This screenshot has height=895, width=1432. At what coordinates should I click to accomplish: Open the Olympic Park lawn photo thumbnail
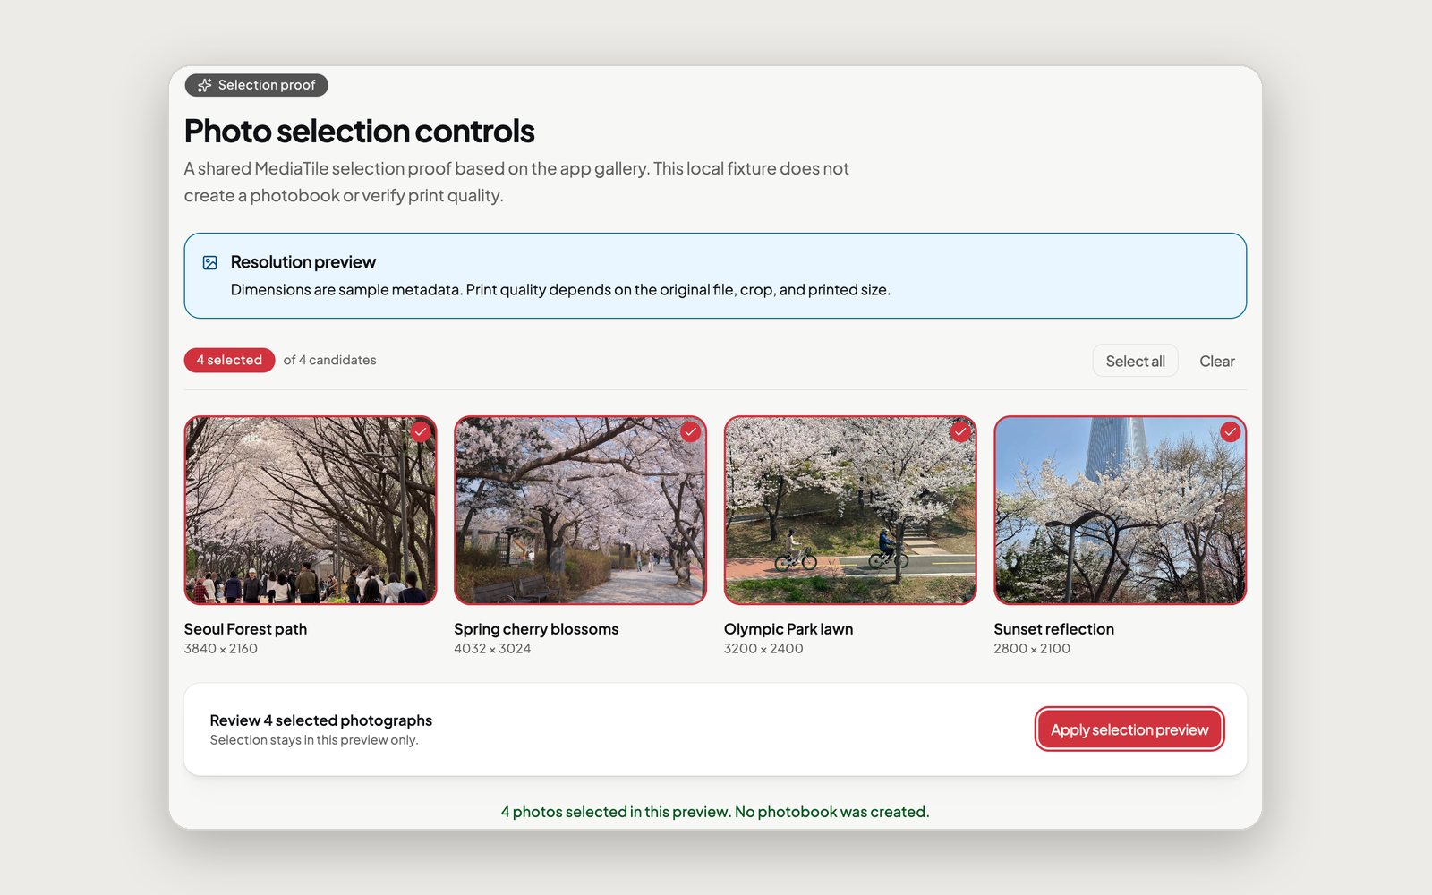(850, 510)
